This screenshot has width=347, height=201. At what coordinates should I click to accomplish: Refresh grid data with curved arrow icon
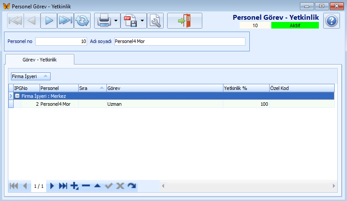click(131, 186)
